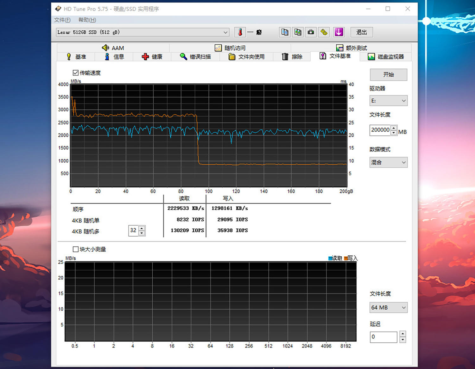Image resolution: width=475 pixels, height=369 pixels.
Task: Click the 4KB 随机单 row label
Action: [85, 221]
